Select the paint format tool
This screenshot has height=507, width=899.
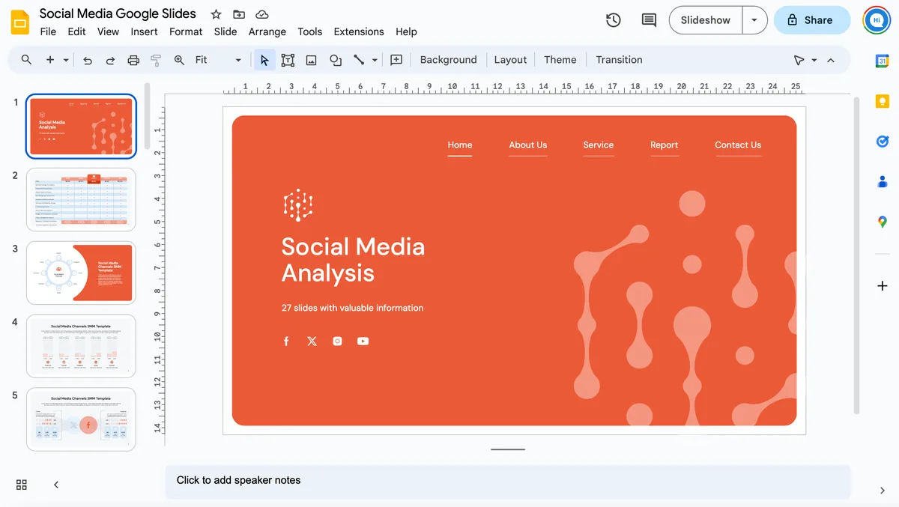(156, 60)
